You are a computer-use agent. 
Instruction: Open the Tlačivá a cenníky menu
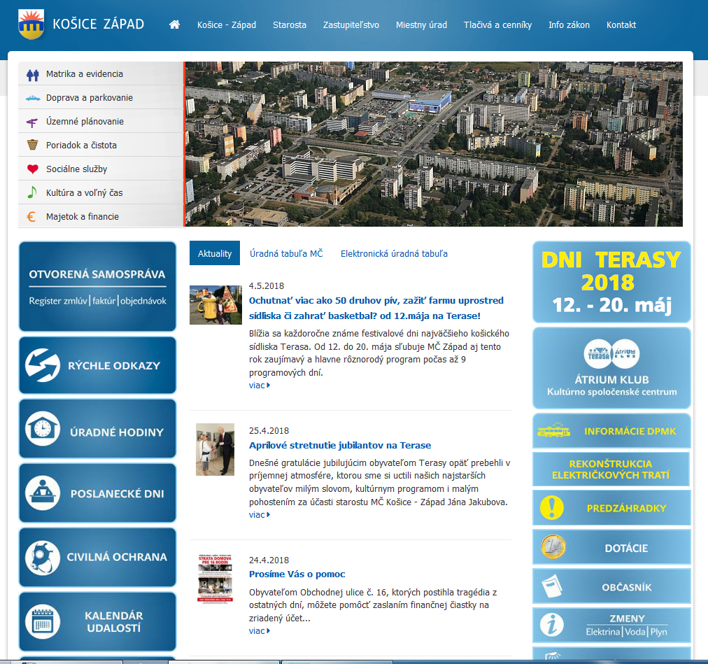(497, 24)
